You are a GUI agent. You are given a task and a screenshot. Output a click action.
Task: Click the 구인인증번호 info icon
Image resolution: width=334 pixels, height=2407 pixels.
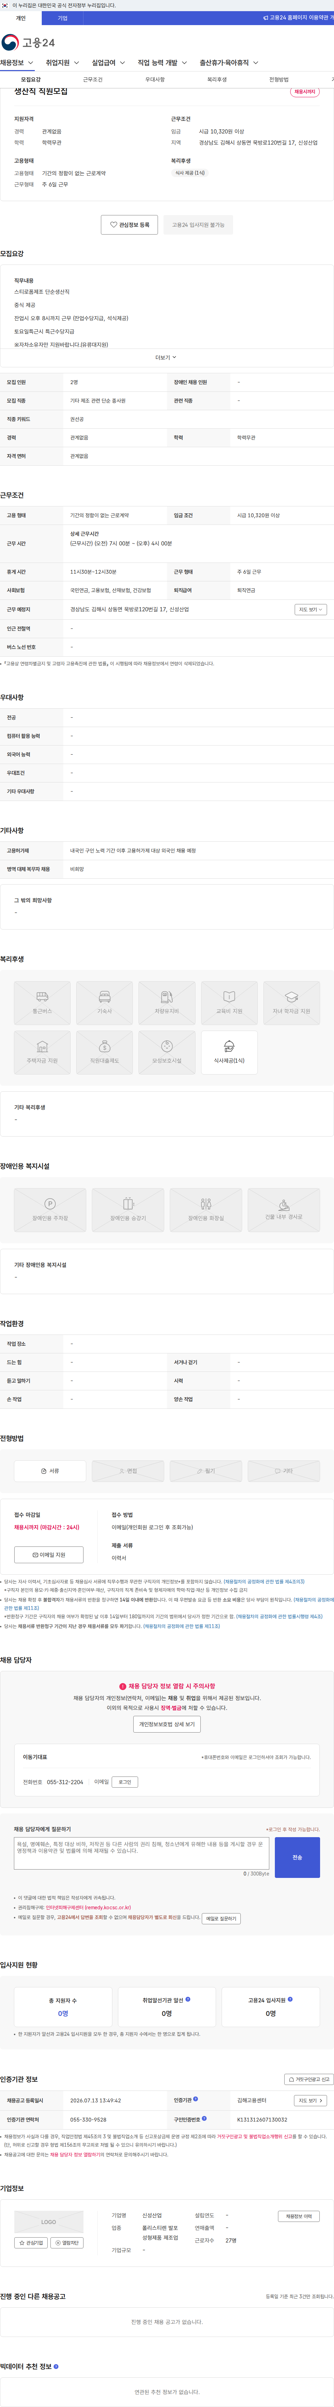point(204,2118)
